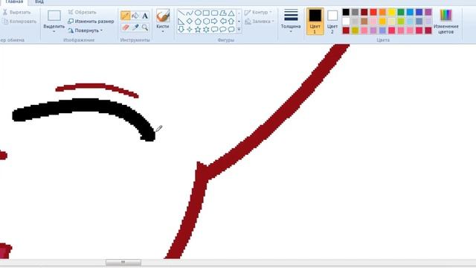Select the Magnifier tool
The width and height of the screenshot is (476, 268).
[145, 28]
